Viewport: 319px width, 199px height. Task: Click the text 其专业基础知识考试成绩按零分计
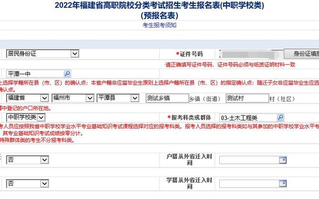pyautogui.click(x=42, y=133)
